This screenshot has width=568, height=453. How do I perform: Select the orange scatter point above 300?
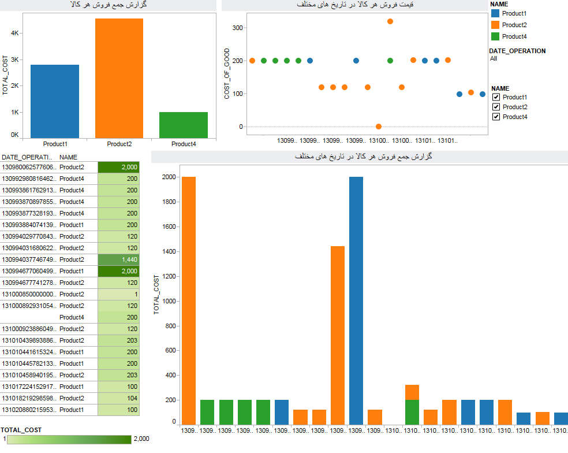pyautogui.click(x=390, y=21)
